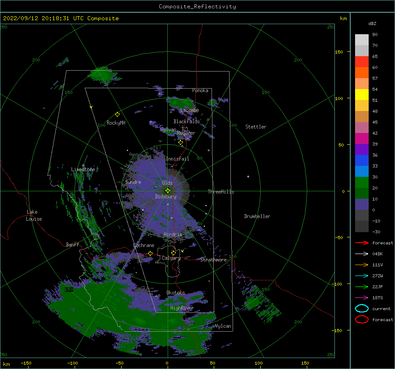The height and width of the screenshot is (369, 395).
Task: Click the HighRiver label
Action: pyautogui.click(x=182, y=308)
